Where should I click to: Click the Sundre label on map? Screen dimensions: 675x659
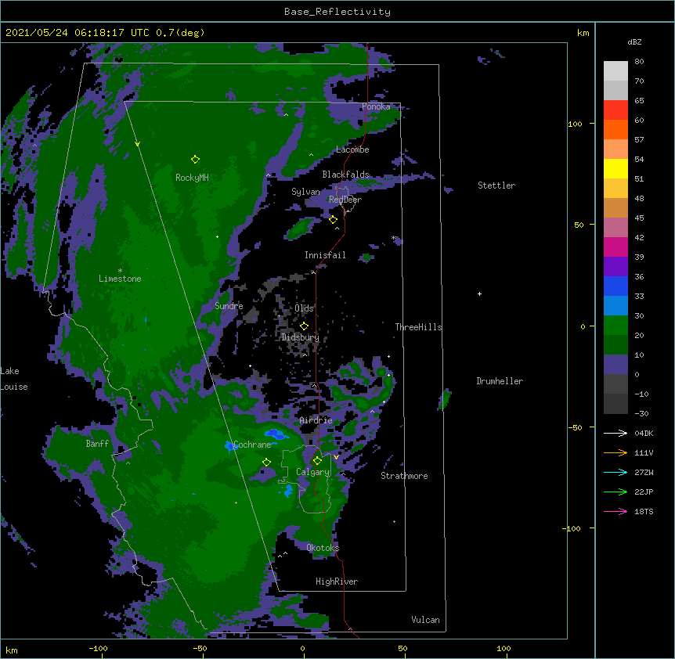click(229, 306)
